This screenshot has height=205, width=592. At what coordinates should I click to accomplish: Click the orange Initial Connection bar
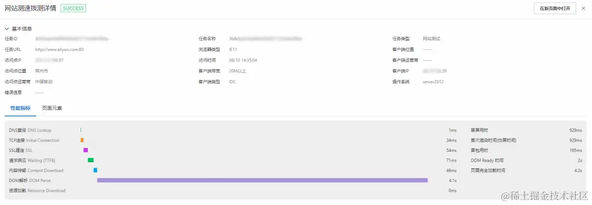click(x=82, y=140)
